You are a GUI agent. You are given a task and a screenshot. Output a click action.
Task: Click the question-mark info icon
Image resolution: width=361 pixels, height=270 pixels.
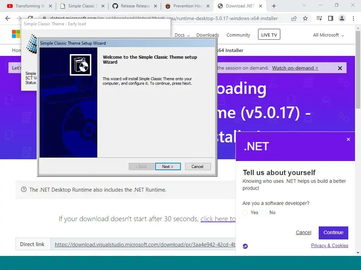point(24,189)
